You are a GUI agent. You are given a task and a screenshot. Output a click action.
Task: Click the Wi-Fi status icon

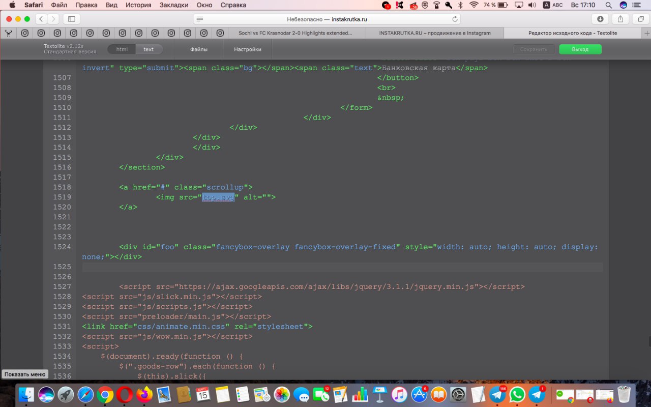[474, 5]
